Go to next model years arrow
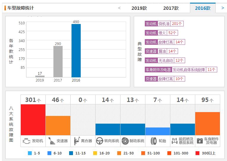 pos(223,8)
